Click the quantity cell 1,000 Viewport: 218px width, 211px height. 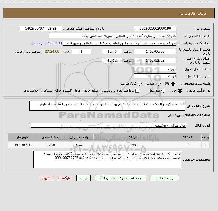tap(51, 145)
